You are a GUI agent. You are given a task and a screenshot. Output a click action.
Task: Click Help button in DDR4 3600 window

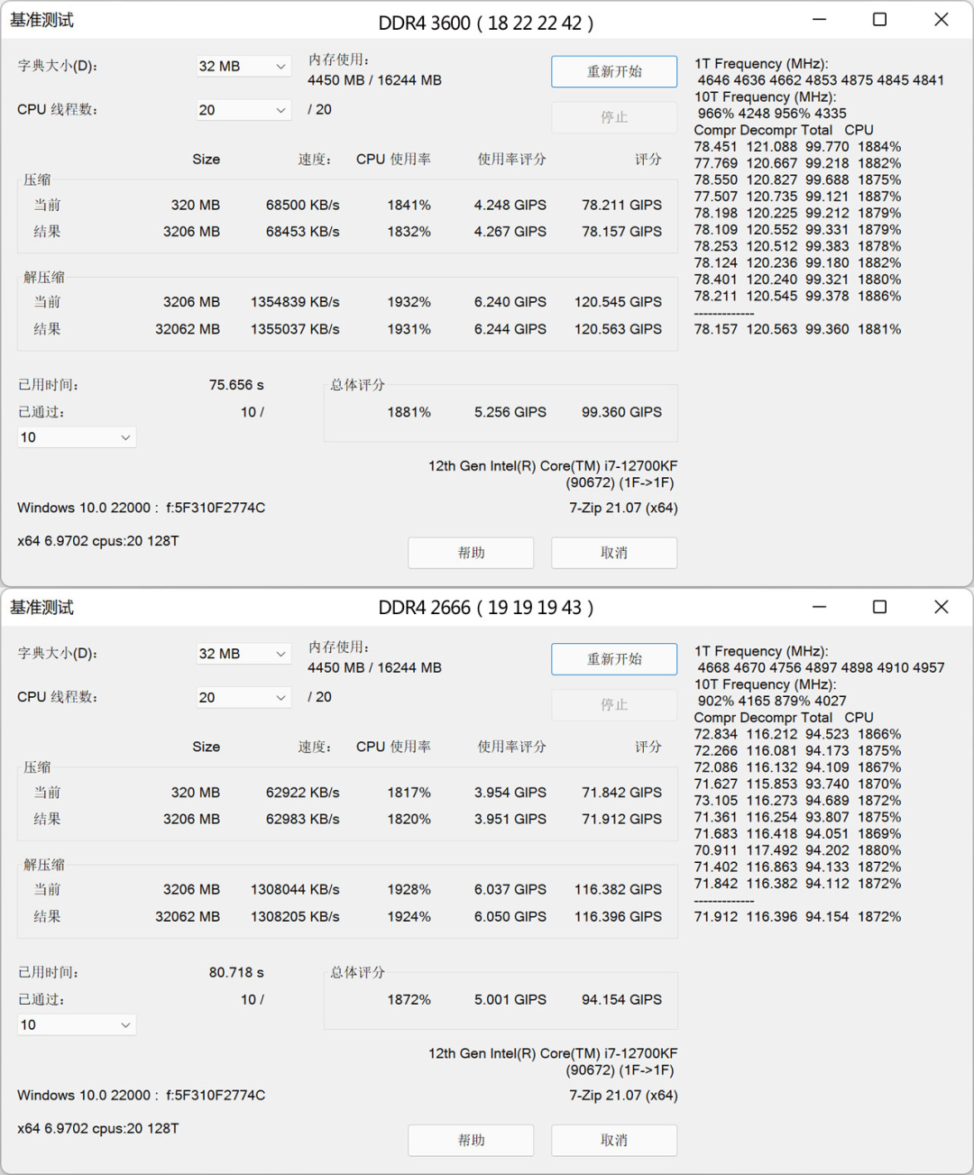[x=471, y=553]
